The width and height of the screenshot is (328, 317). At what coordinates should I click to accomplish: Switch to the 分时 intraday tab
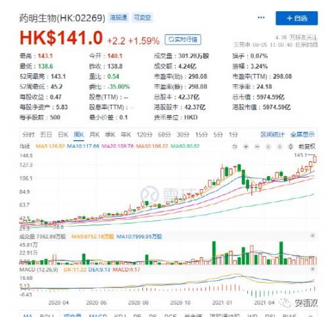(28, 134)
